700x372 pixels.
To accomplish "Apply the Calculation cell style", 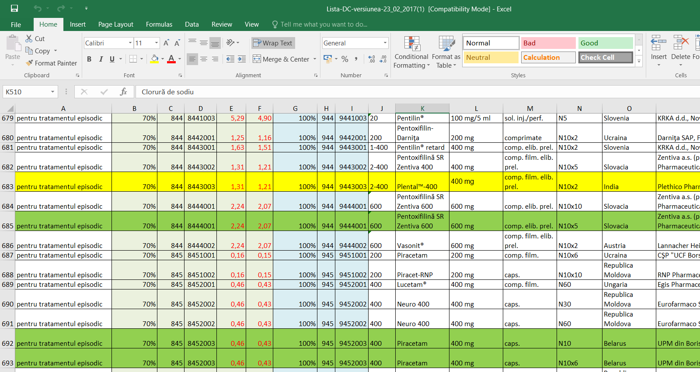I will (x=548, y=57).
